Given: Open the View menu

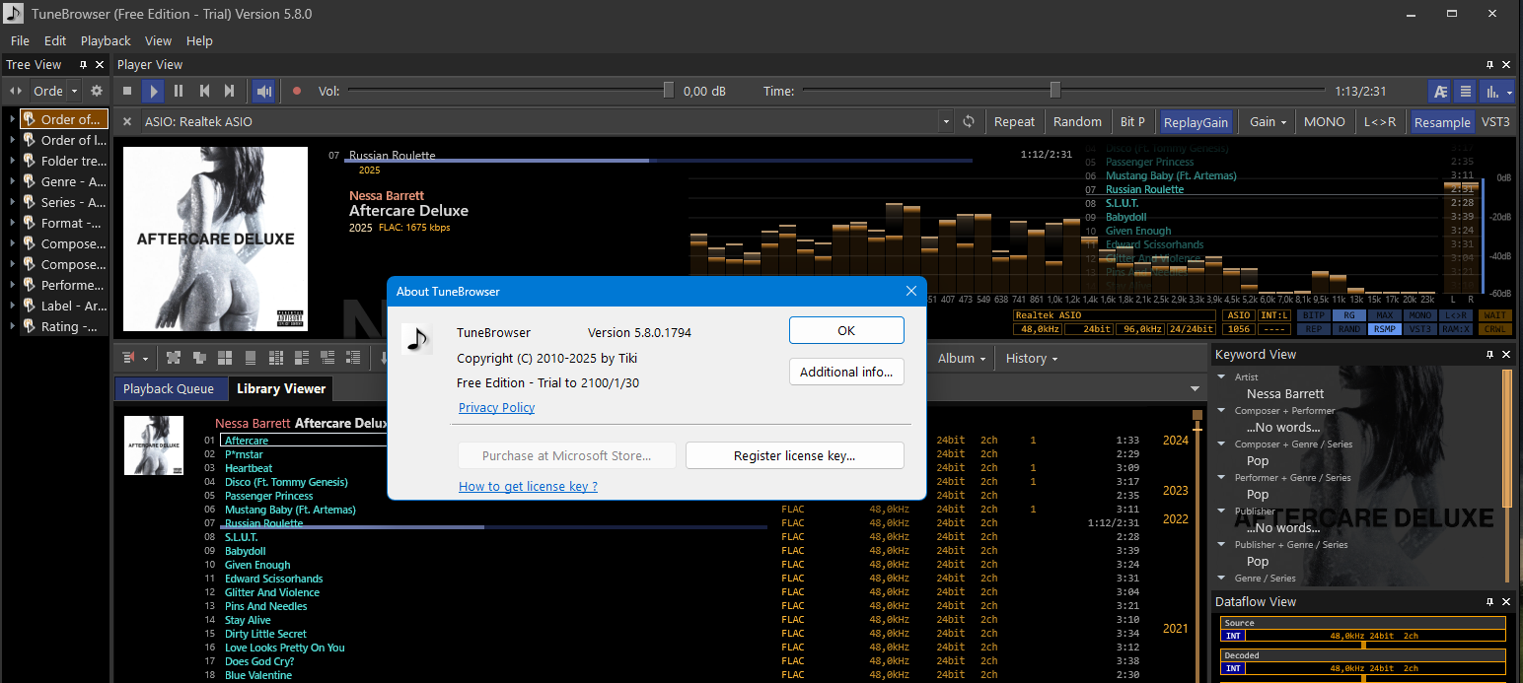Looking at the screenshot, I should 158,40.
